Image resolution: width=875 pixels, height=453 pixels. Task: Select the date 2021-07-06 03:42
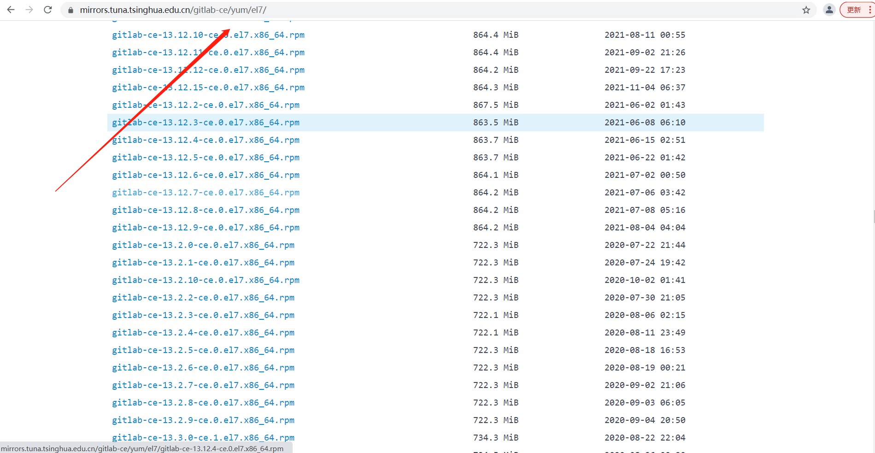coord(645,193)
